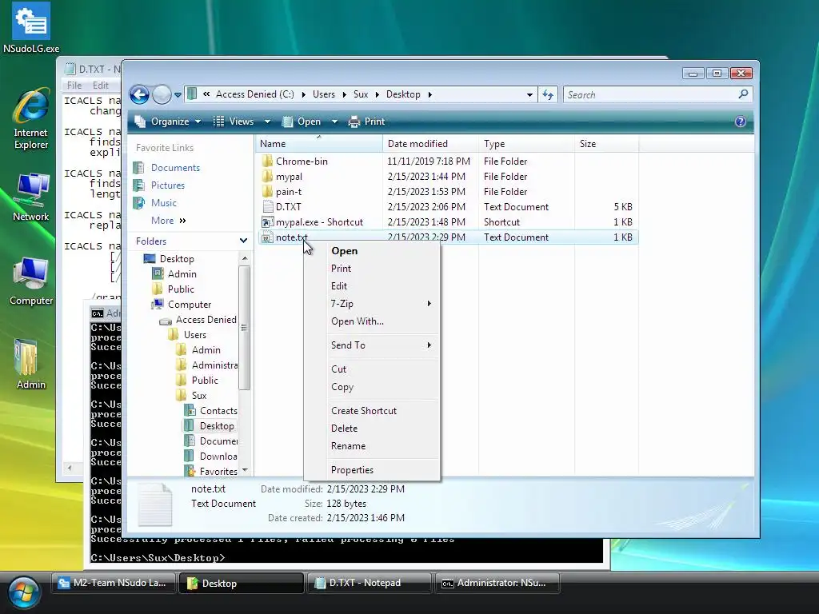Viewport: 819px width, 614px height.
Task: Open the Organize menu
Action: point(168,122)
